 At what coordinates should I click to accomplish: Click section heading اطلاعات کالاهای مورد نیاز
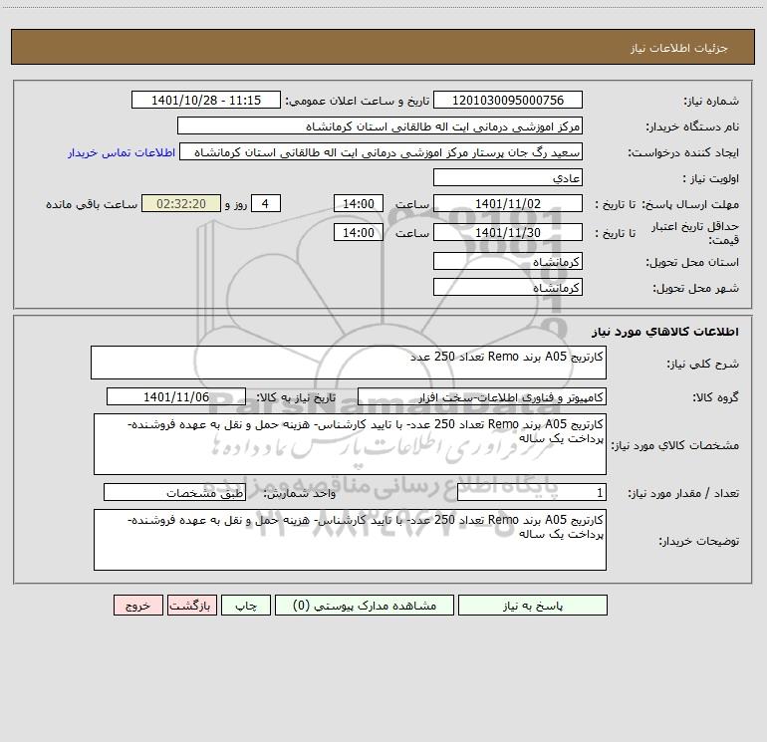[x=665, y=332]
